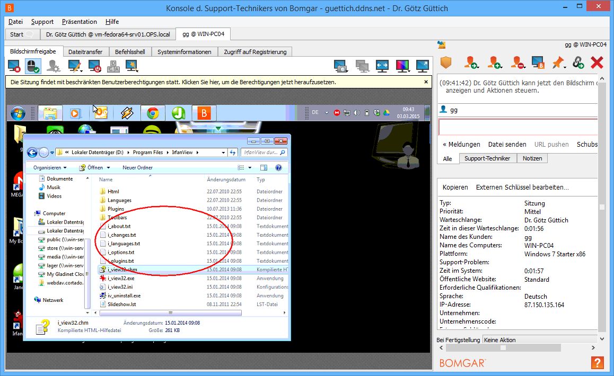614x376 pixels.
Task: Click the stop screen sharing icon
Action: (x=14, y=66)
